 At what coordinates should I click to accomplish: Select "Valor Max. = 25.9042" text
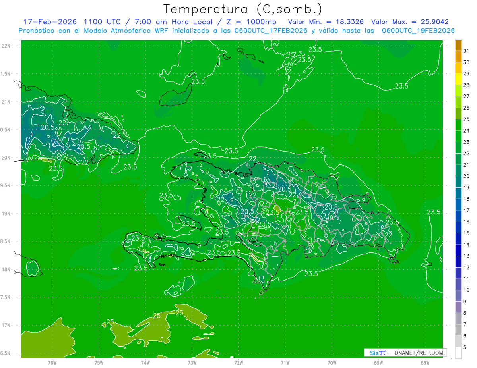point(410,22)
